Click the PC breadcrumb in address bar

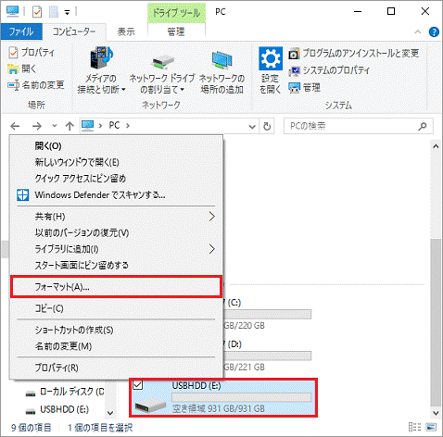[x=114, y=125]
